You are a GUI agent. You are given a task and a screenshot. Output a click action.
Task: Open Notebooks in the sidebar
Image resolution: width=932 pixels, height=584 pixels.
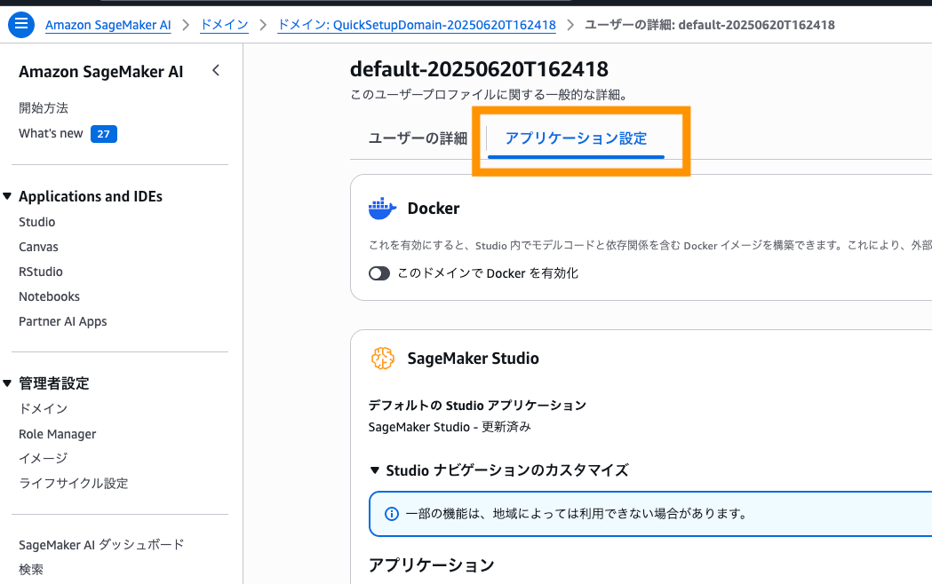click(49, 296)
